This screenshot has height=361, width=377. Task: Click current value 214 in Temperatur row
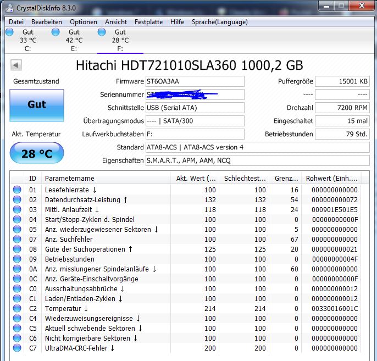click(210, 308)
